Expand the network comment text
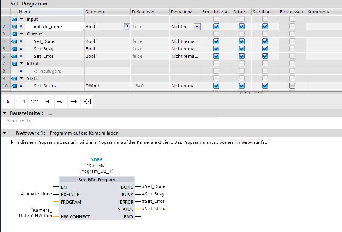This screenshot has width=342, height=232. [12, 143]
